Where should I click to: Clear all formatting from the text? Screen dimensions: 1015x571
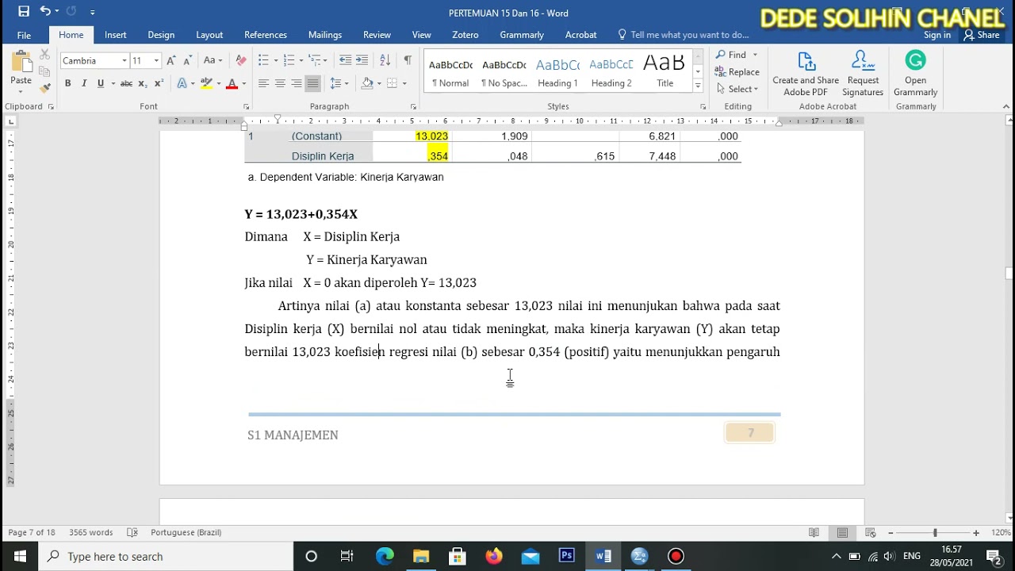pyautogui.click(x=241, y=60)
